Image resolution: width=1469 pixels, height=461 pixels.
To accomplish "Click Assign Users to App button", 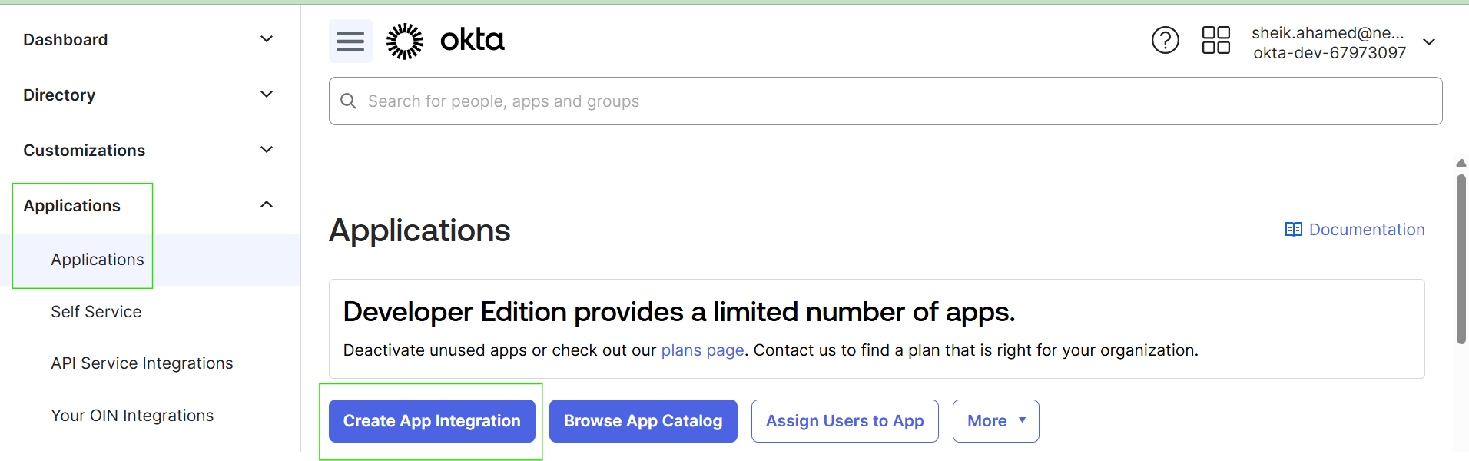I will click(x=845, y=421).
